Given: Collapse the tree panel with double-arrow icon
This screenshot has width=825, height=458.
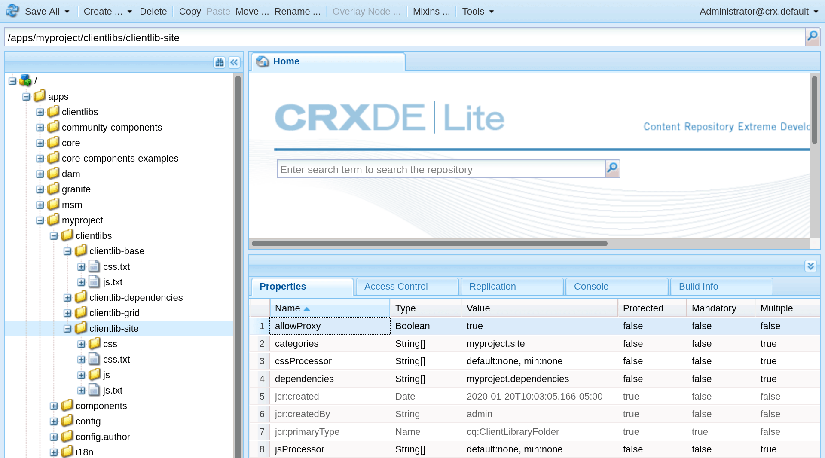Looking at the screenshot, I should [x=234, y=62].
